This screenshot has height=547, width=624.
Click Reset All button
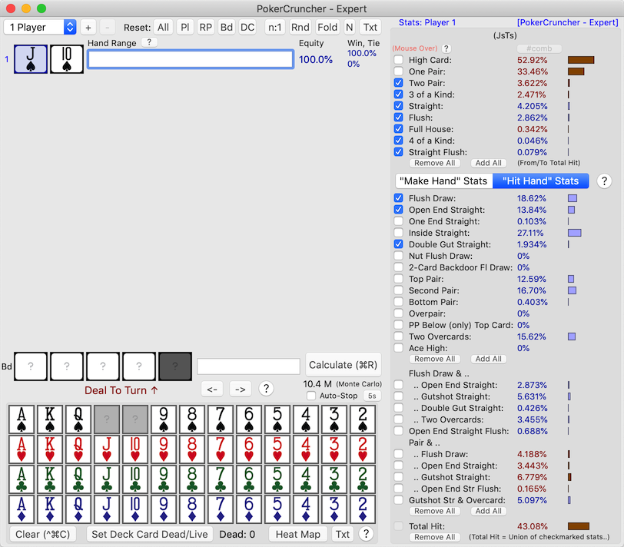[x=163, y=28]
